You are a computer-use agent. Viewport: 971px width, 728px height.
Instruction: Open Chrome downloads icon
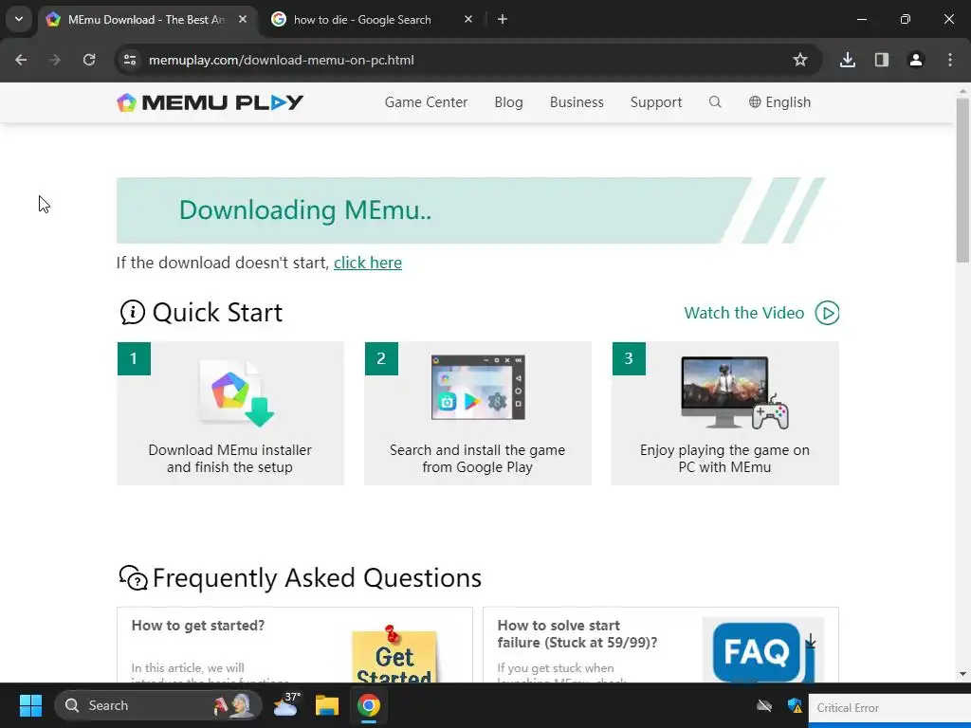pos(848,60)
